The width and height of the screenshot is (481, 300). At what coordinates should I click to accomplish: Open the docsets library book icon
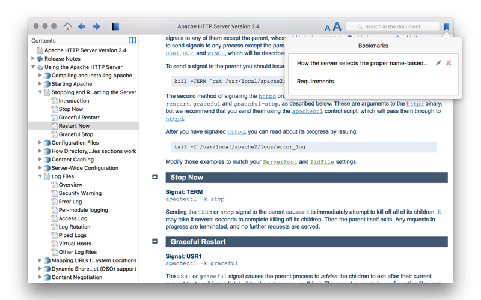115,26
